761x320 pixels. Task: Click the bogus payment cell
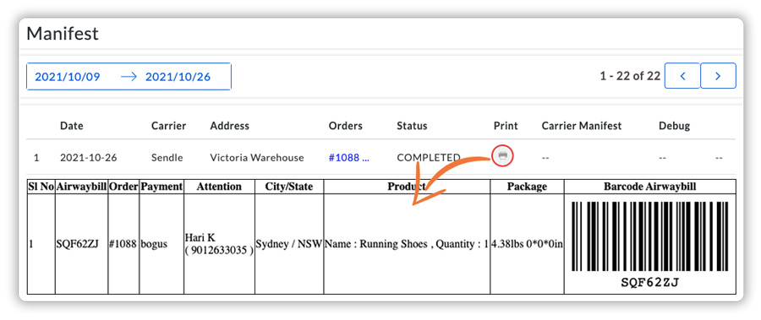click(162, 244)
